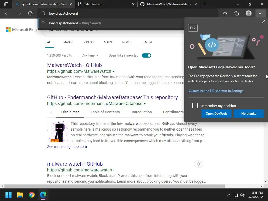The width and height of the screenshot is (268, 201).
Task: Switch to the IMAGES results tab
Action: pyautogui.click(x=68, y=42)
